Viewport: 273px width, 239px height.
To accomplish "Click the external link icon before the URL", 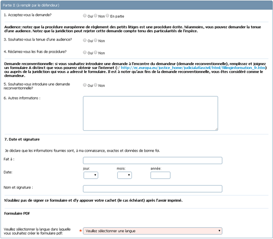I will [118, 68].
